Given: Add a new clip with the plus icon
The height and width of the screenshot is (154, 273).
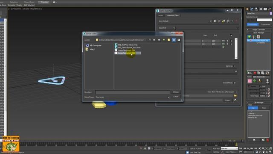Looking at the screenshot, I should tap(223, 47).
